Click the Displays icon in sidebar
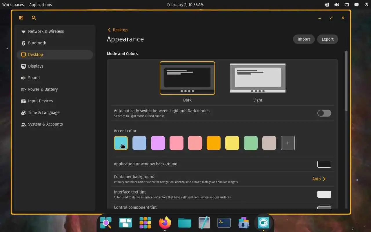The width and height of the screenshot is (371, 232). (23, 66)
